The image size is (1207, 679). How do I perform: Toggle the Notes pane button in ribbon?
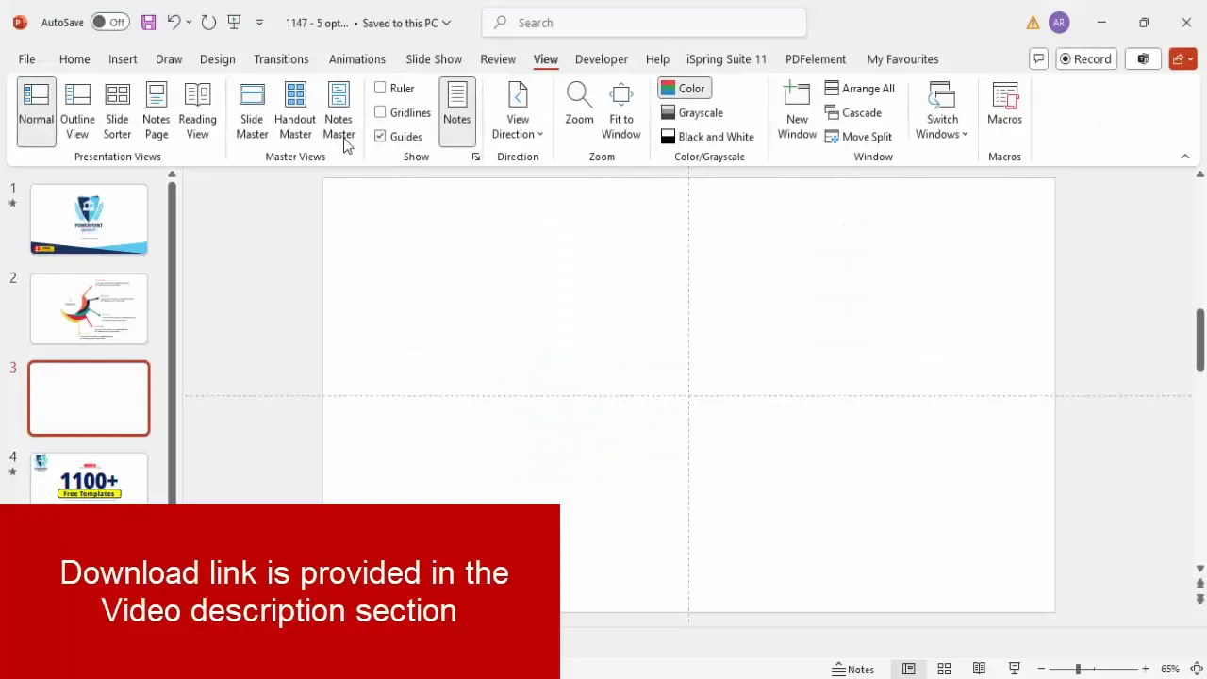coord(456,111)
